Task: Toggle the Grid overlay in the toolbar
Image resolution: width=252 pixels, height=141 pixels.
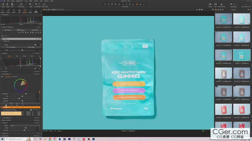Action: [x=215, y=4]
